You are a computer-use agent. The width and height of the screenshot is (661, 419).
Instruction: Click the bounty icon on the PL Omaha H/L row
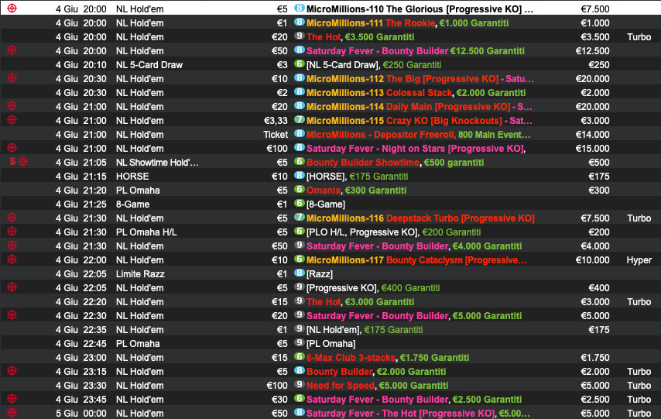pyautogui.click(x=12, y=232)
